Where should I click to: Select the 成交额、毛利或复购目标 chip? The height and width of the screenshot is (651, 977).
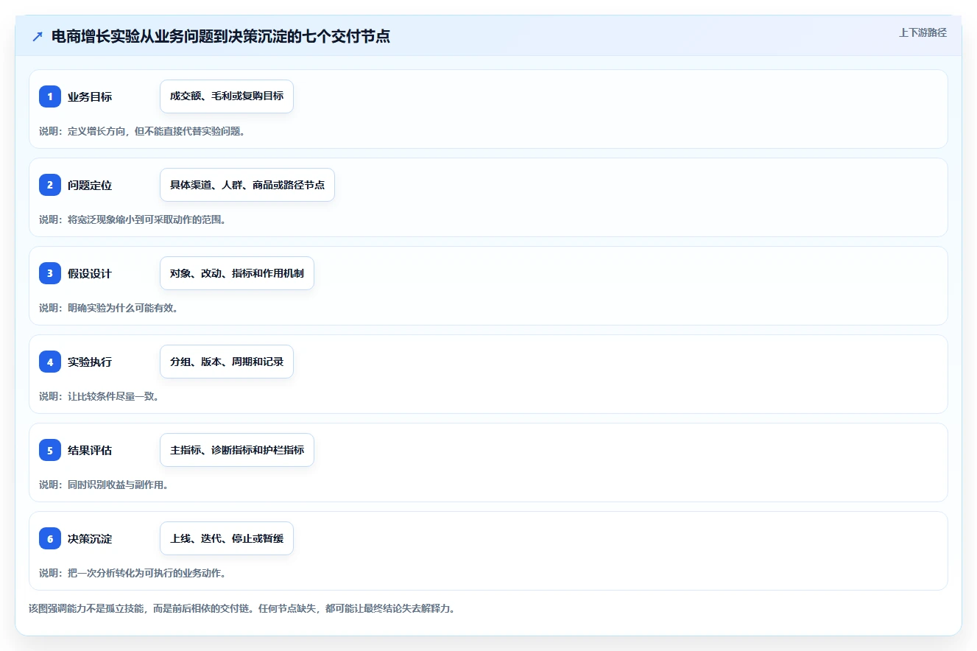coord(227,96)
